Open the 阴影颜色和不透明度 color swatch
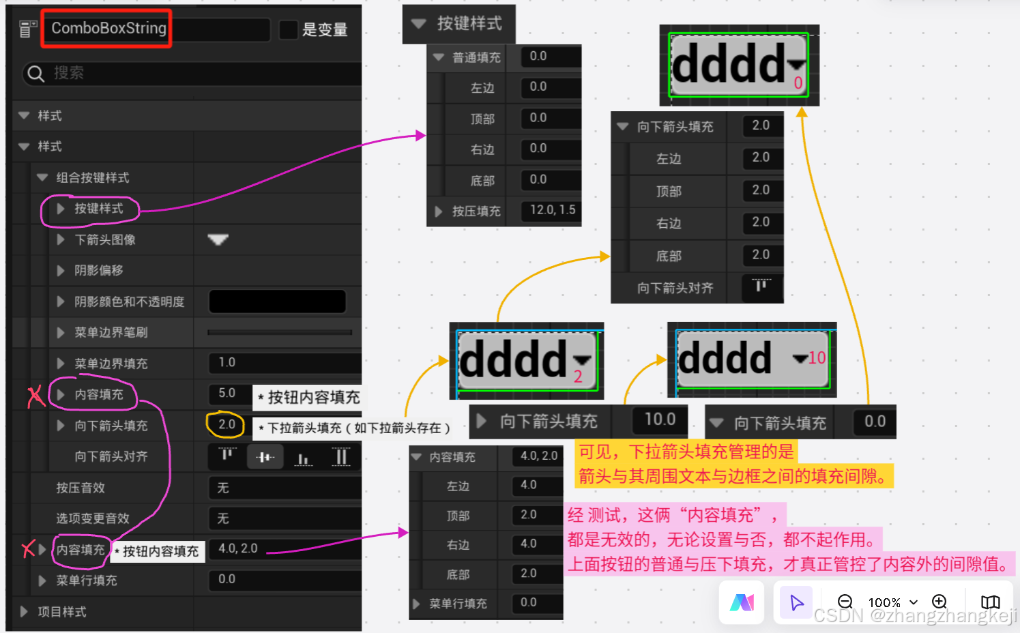 [277, 301]
